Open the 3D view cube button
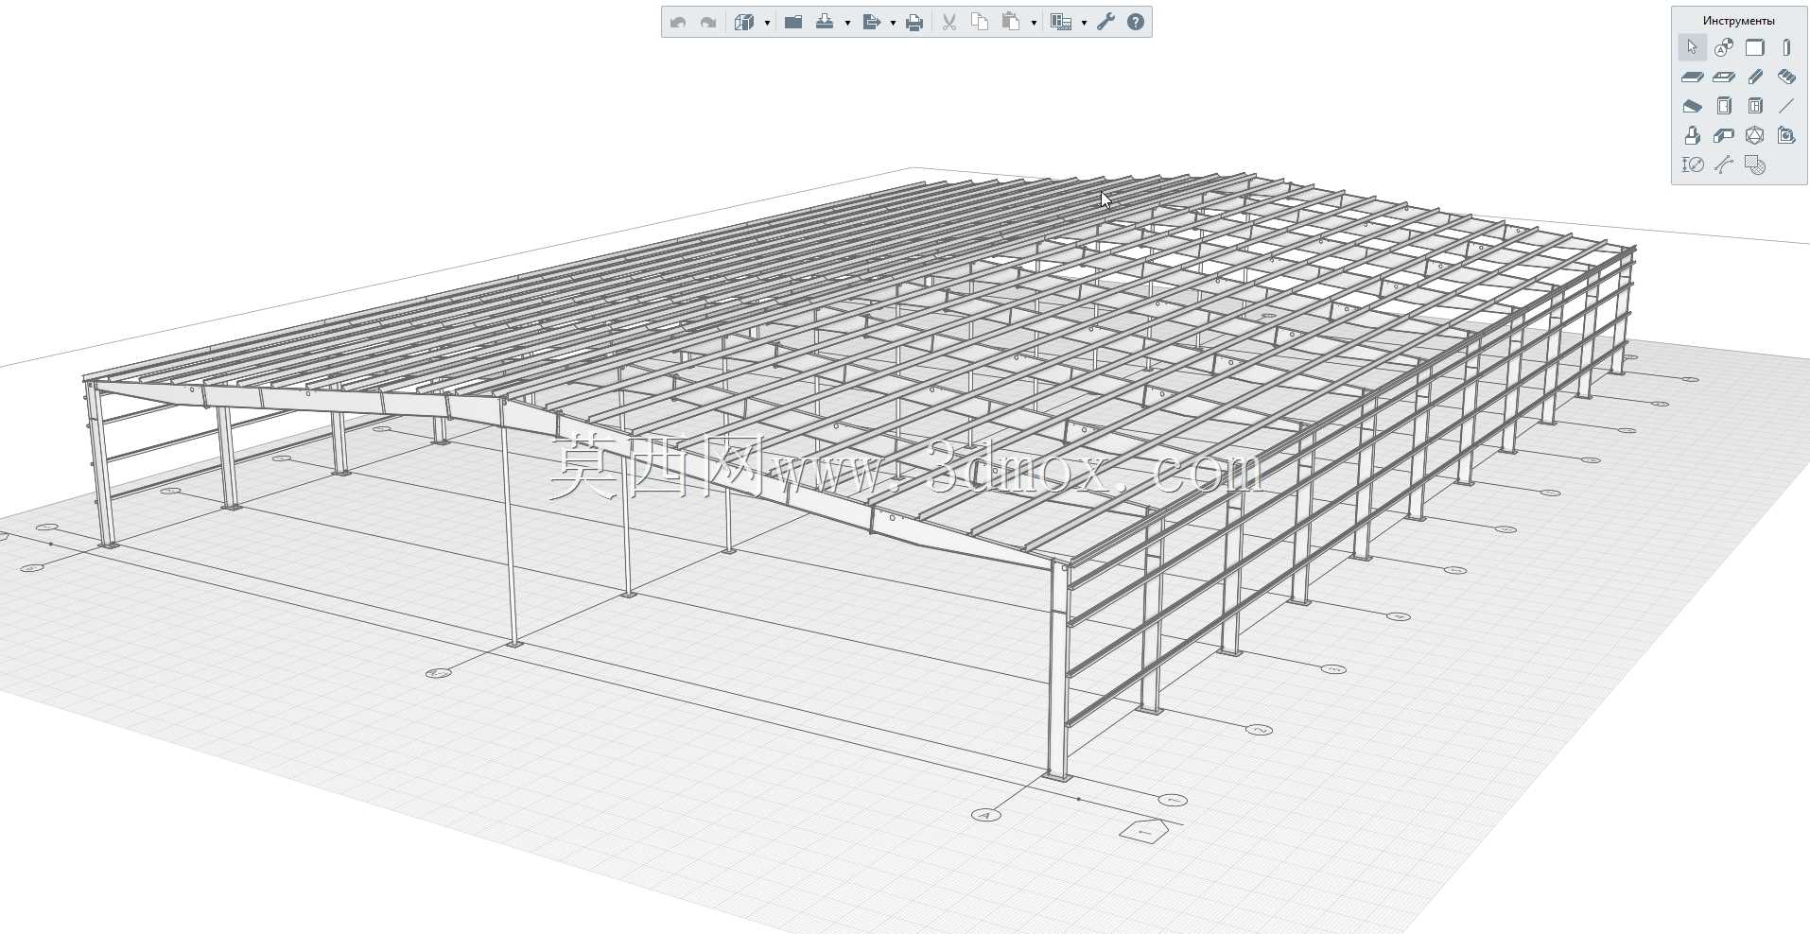1810x934 pixels. 744,22
